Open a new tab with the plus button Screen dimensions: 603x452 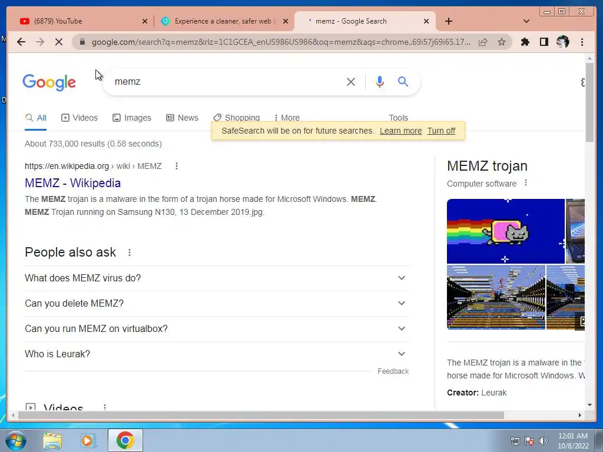point(448,21)
